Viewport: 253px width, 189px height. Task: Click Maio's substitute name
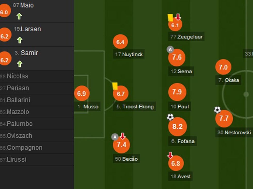27,5
